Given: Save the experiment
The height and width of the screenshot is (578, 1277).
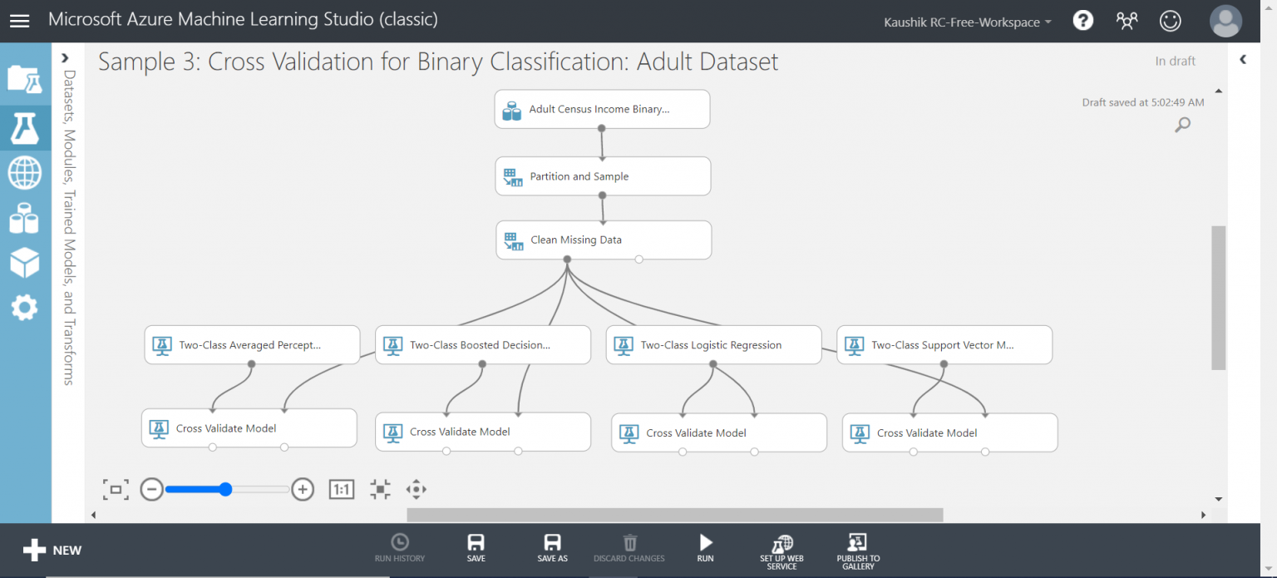Looking at the screenshot, I should tap(476, 548).
